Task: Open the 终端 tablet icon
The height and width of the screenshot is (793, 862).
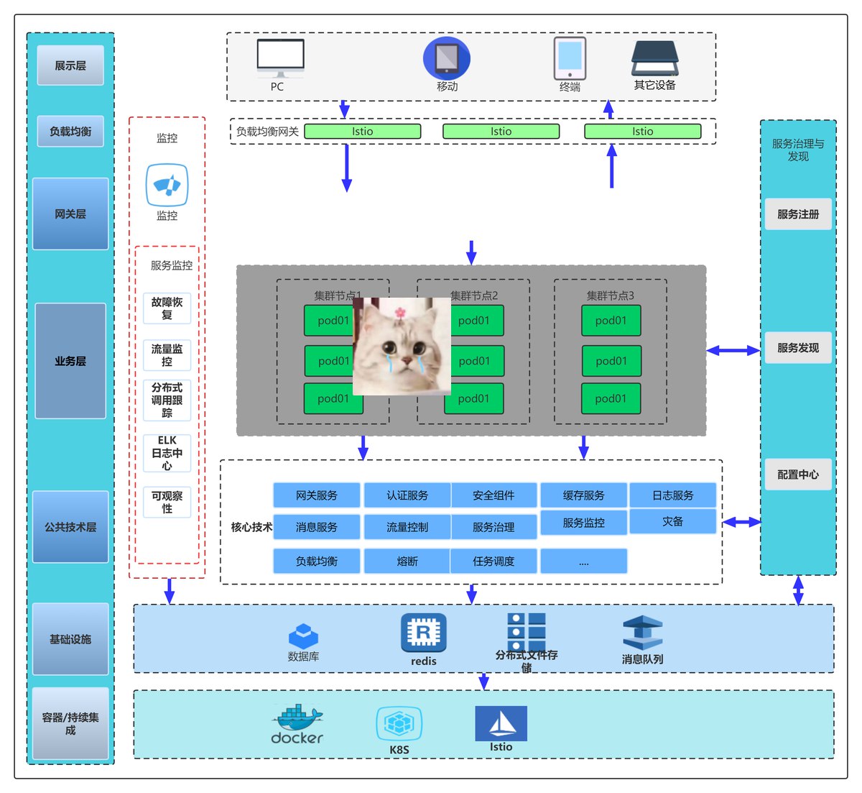Action: 570,59
